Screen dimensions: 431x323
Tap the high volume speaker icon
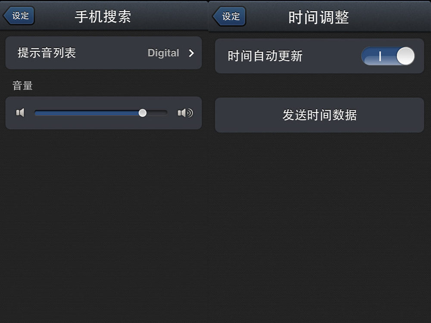click(185, 113)
